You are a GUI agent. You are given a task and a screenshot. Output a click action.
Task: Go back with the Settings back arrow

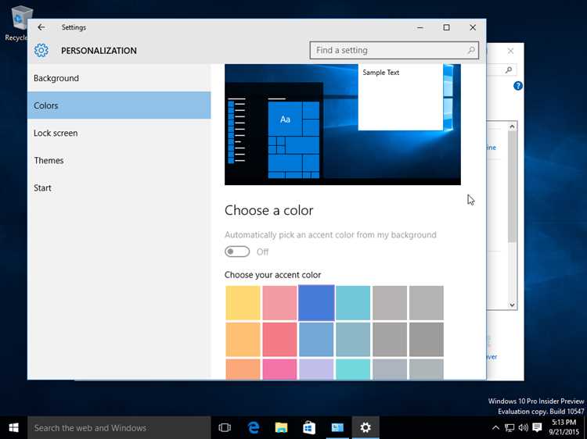(41, 27)
